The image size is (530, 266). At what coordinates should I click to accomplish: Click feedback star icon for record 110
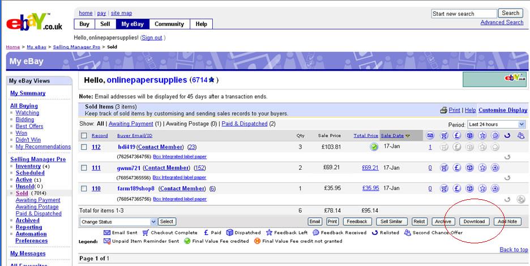point(482,188)
